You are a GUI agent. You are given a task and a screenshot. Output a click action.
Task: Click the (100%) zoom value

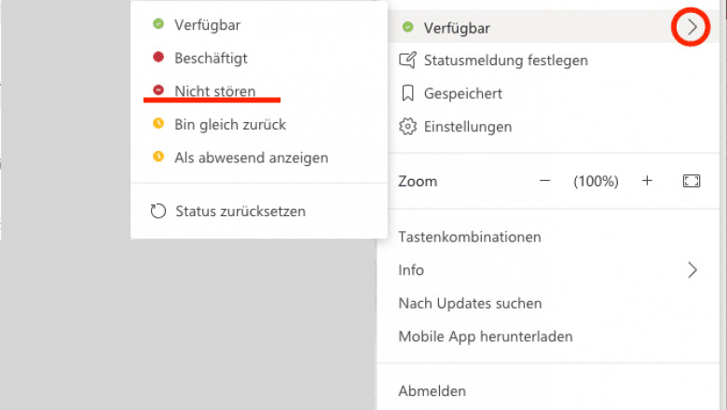click(596, 181)
